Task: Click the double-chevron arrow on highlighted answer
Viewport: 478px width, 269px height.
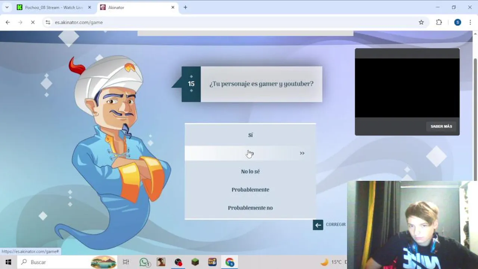Action: [x=302, y=153]
